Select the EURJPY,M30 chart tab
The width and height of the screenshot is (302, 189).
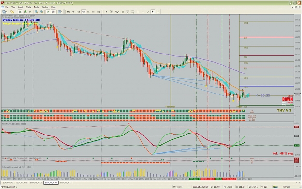pos(51,182)
